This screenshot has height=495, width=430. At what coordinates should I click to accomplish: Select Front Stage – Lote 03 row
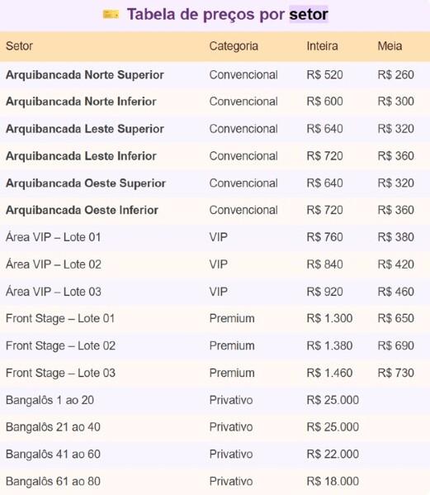pos(215,373)
